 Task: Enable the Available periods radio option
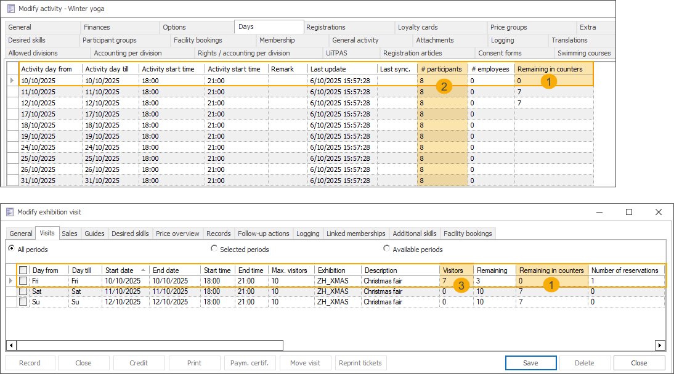tap(387, 249)
